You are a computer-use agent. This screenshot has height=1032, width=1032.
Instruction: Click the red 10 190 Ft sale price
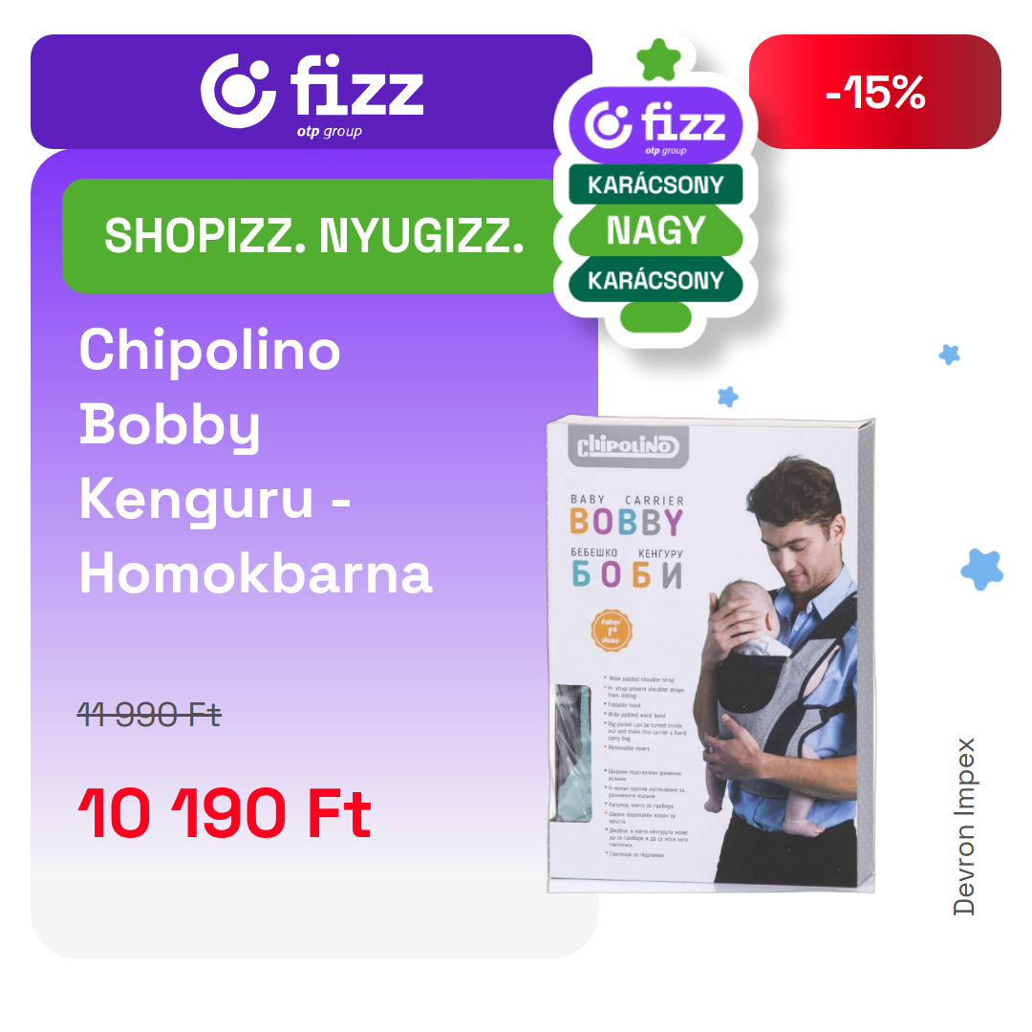(x=225, y=813)
